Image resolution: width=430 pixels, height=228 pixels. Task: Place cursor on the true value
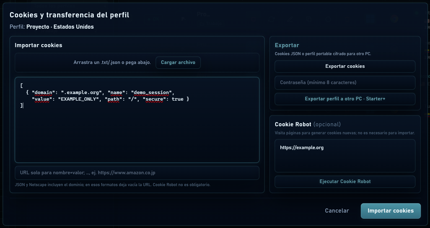(178, 99)
